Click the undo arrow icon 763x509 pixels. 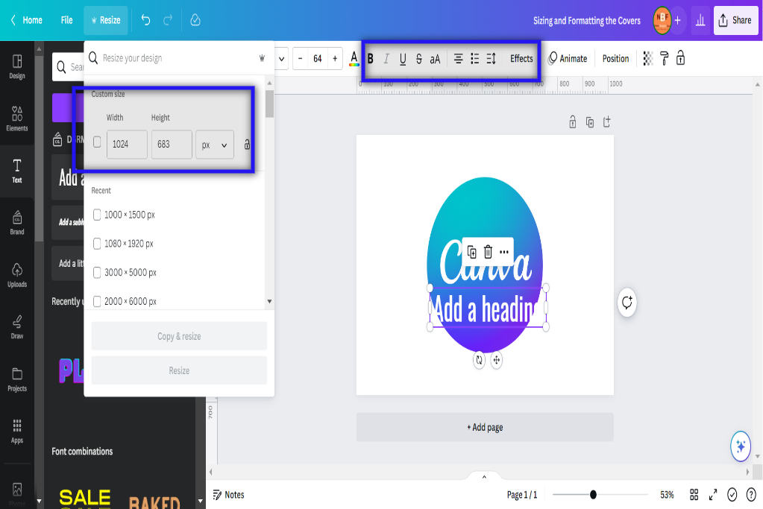pyautogui.click(x=145, y=20)
